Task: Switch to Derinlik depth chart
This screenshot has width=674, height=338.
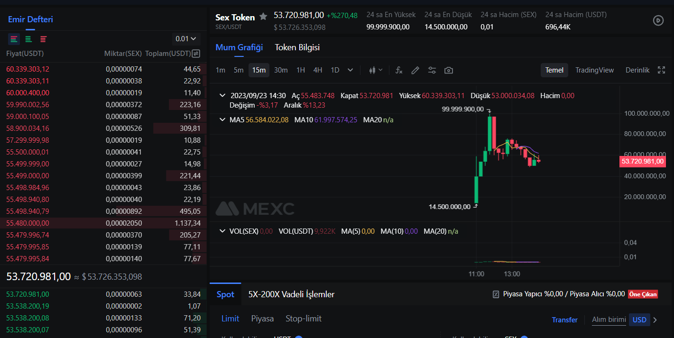Action: (637, 70)
